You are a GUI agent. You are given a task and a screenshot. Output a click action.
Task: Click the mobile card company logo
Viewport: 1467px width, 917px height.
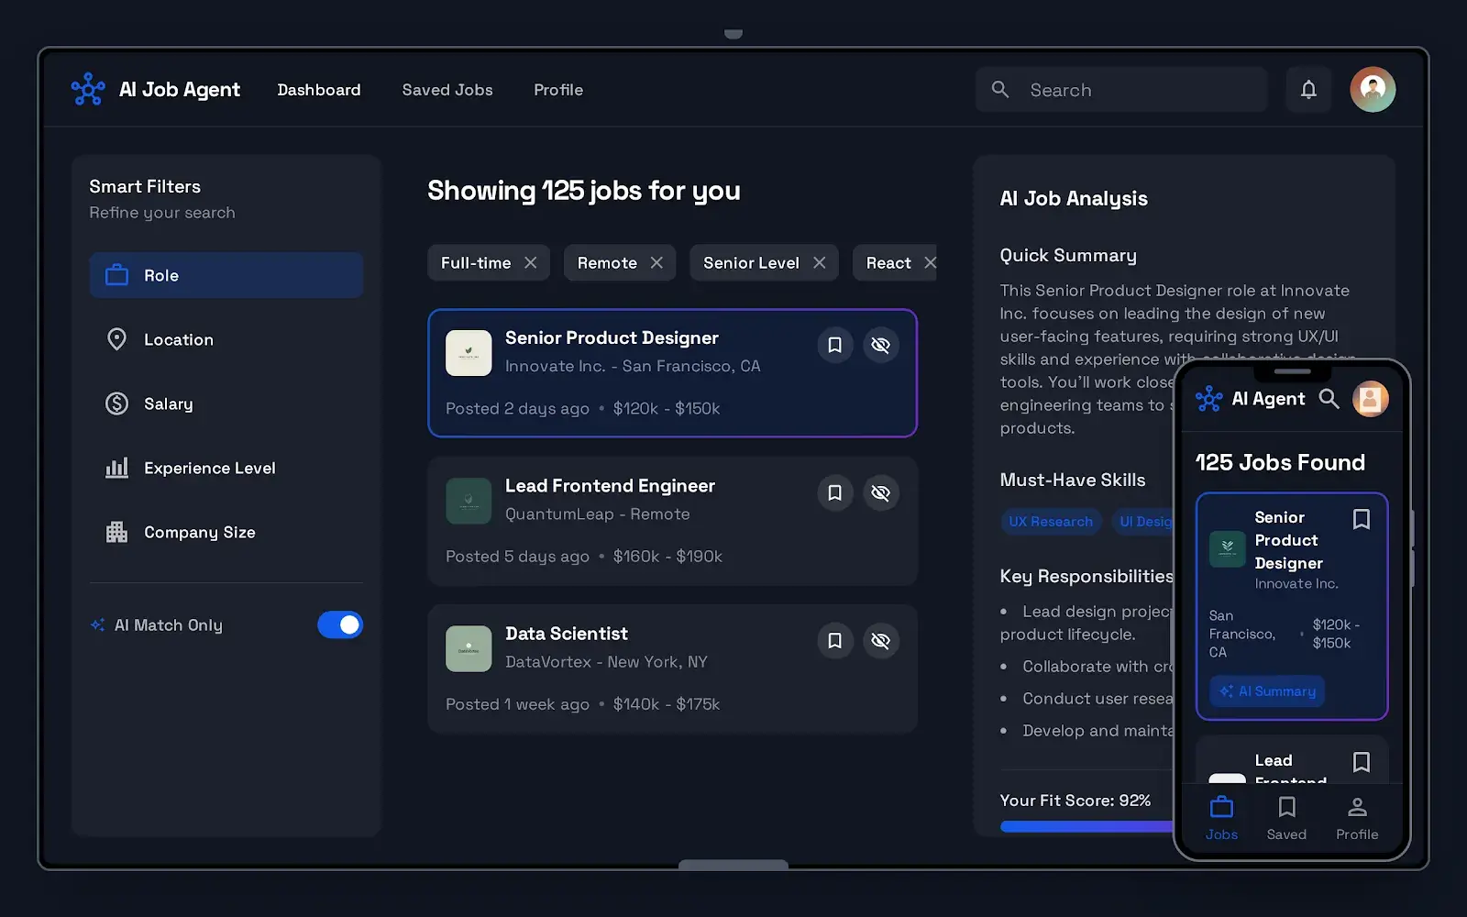1228,549
